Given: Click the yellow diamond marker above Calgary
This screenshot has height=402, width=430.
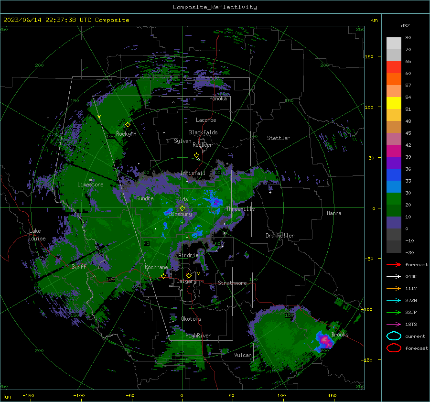Looking at the screenshot, I should coord(189,275).
